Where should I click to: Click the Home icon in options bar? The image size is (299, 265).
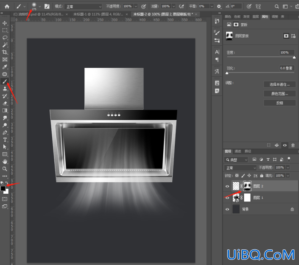tap(7, 6)
